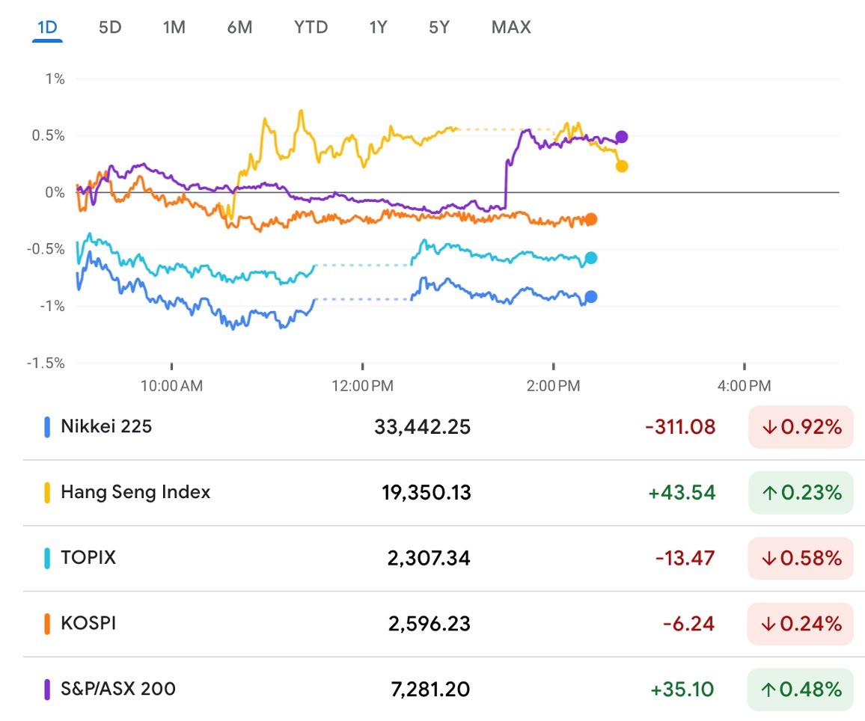Click the 2:00 PM time axis label
This screenshot has width=865, height=721.
[x=553, y=386]
